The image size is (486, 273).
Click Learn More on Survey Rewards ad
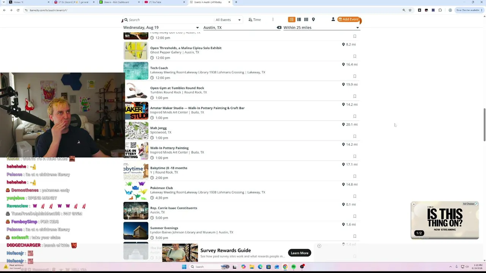coord(300,253)
